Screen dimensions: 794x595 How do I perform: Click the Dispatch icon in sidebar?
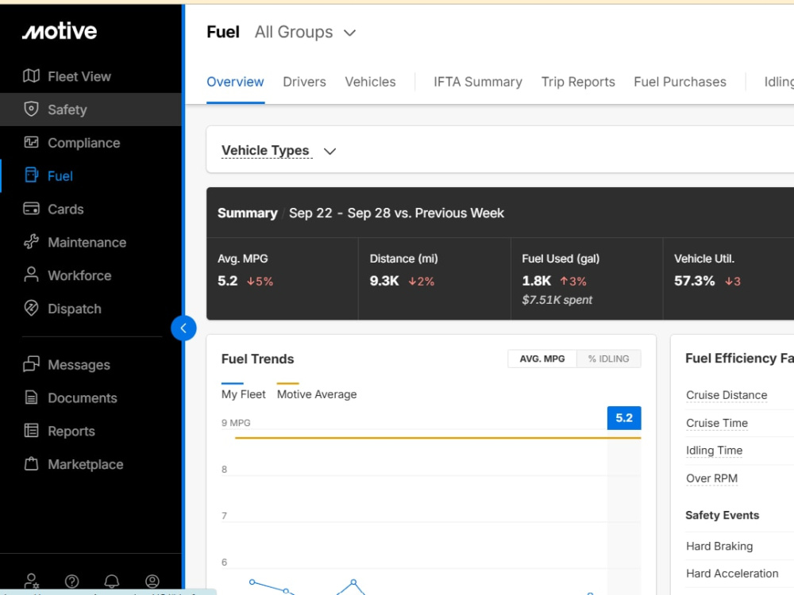point(32,308)
